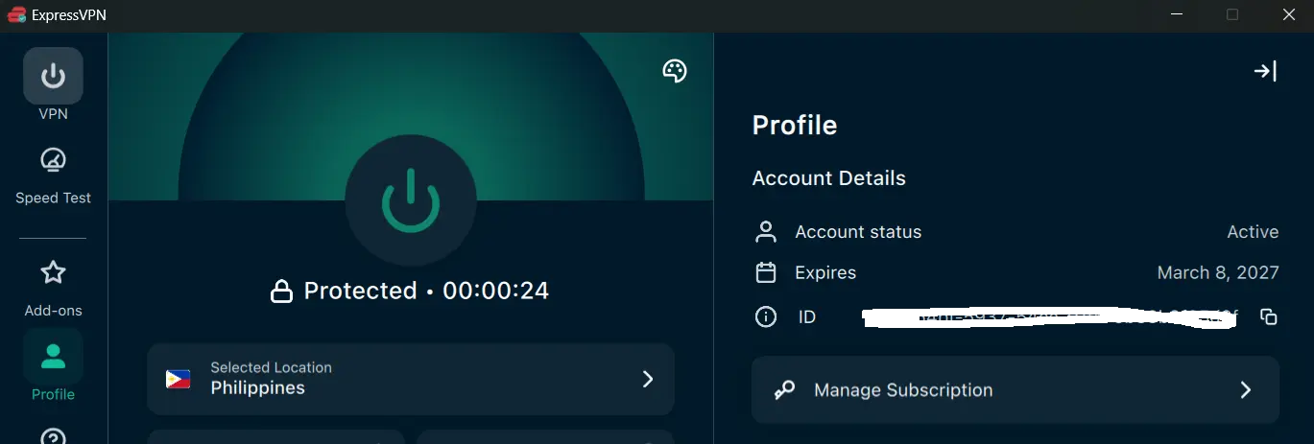Click the Selected Location chevron arrow
The width and height of the screenshot is (1314, 444).
648,379
